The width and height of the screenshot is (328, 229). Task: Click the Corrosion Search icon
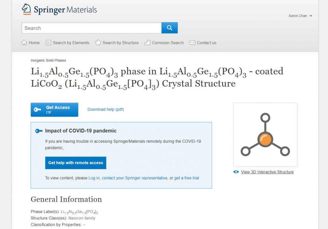[x=147, y=43]
